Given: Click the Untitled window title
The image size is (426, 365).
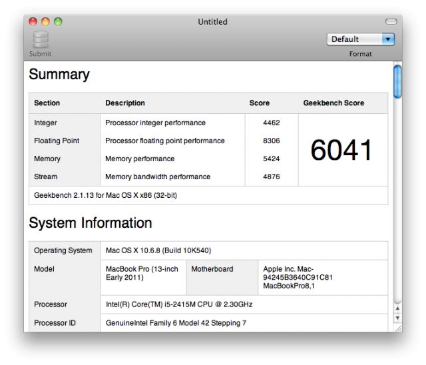Looking at the screenshot, I should 213,22.
